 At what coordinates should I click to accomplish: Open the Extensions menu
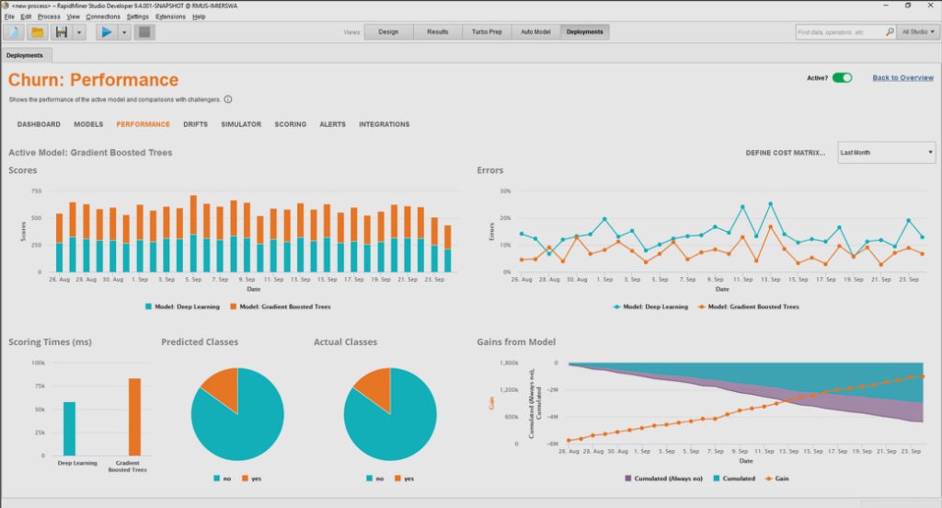point(170,17)
